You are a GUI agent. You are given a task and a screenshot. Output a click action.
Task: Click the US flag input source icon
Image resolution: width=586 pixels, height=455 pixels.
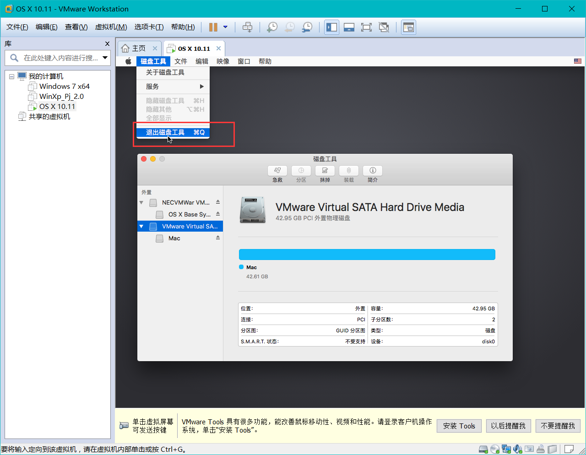578,61
